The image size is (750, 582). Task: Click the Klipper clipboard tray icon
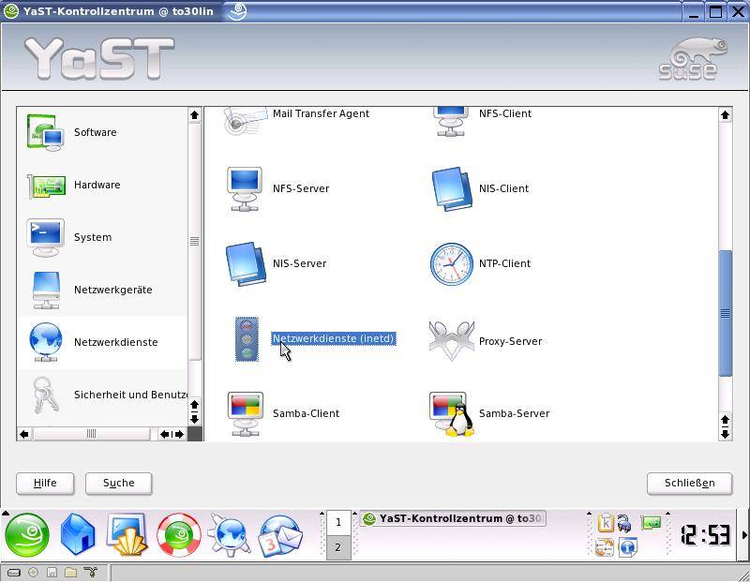pyautogui.click(x=606, y=522)
